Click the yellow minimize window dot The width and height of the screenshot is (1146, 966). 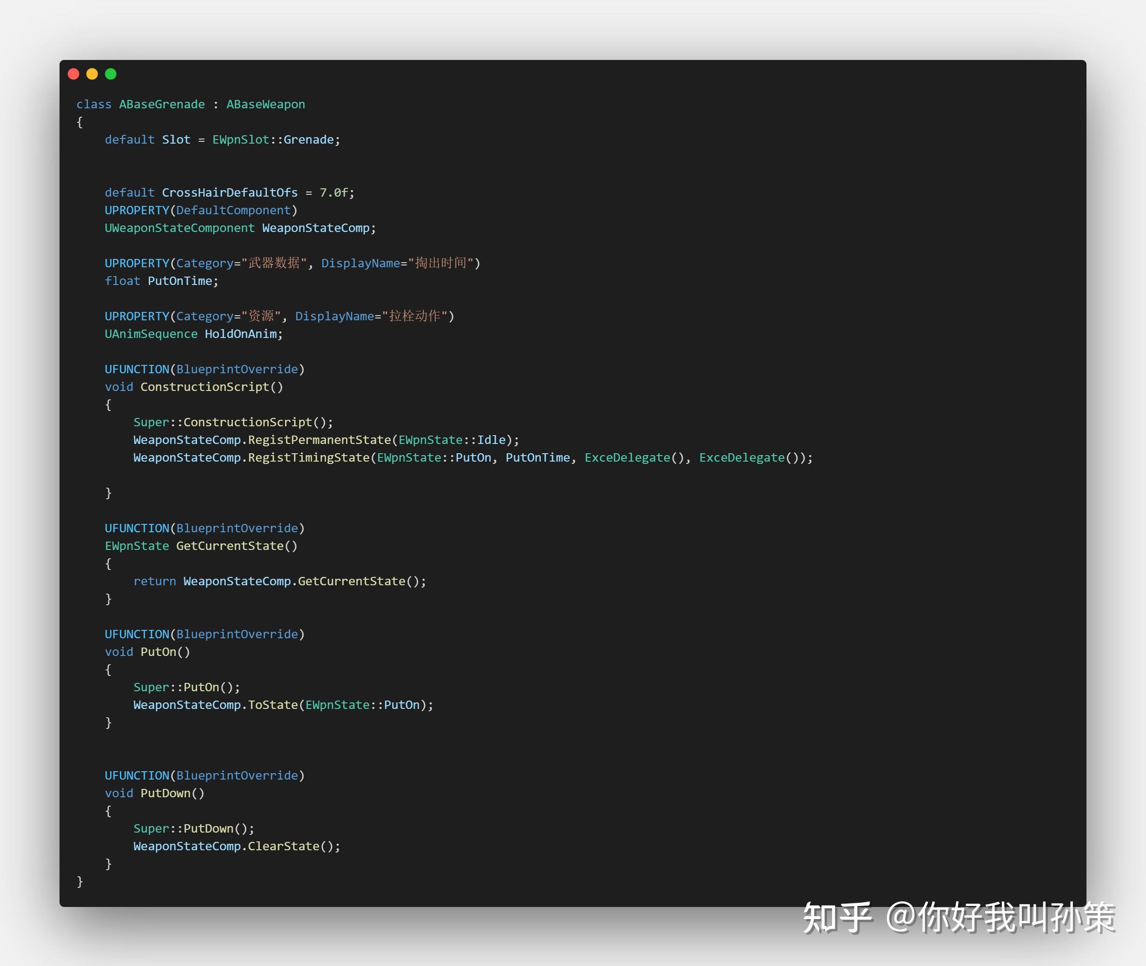pyautogui.click(x=92, y=74)
